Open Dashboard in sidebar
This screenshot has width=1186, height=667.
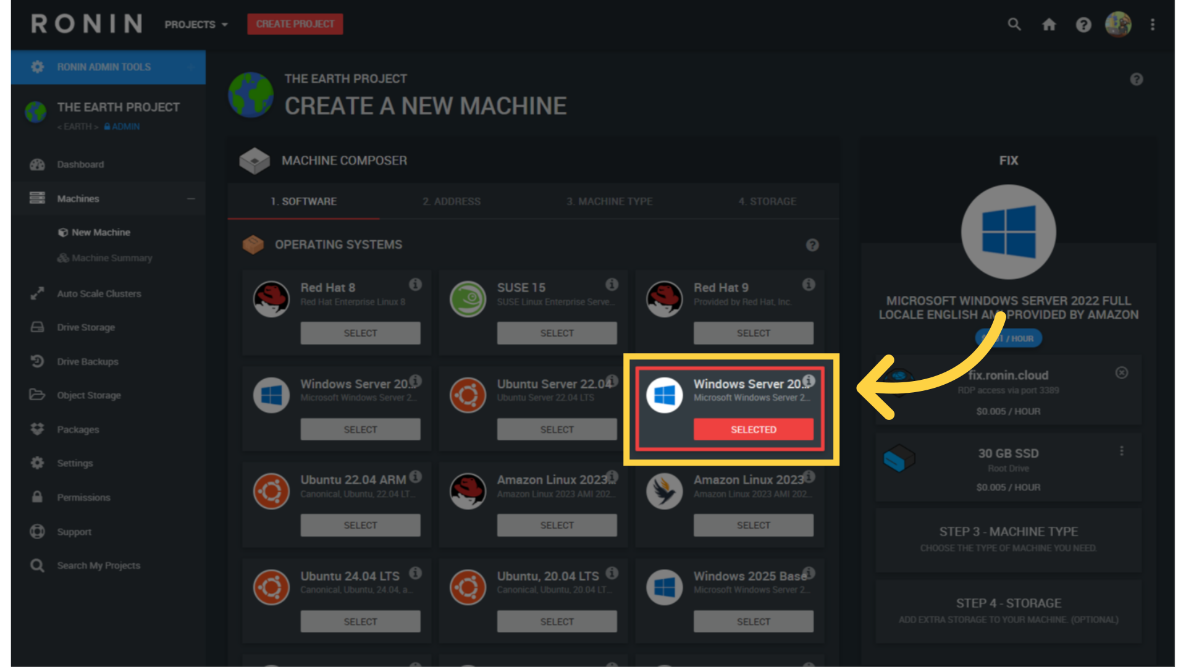pos(80,164)
